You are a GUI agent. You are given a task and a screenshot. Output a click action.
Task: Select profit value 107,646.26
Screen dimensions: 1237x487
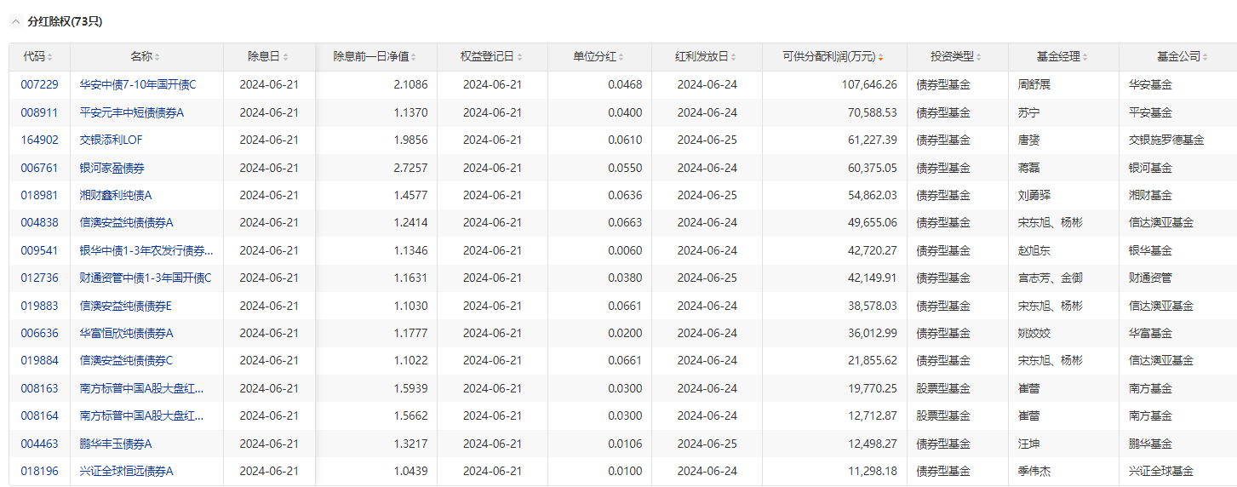pos(869,84)
